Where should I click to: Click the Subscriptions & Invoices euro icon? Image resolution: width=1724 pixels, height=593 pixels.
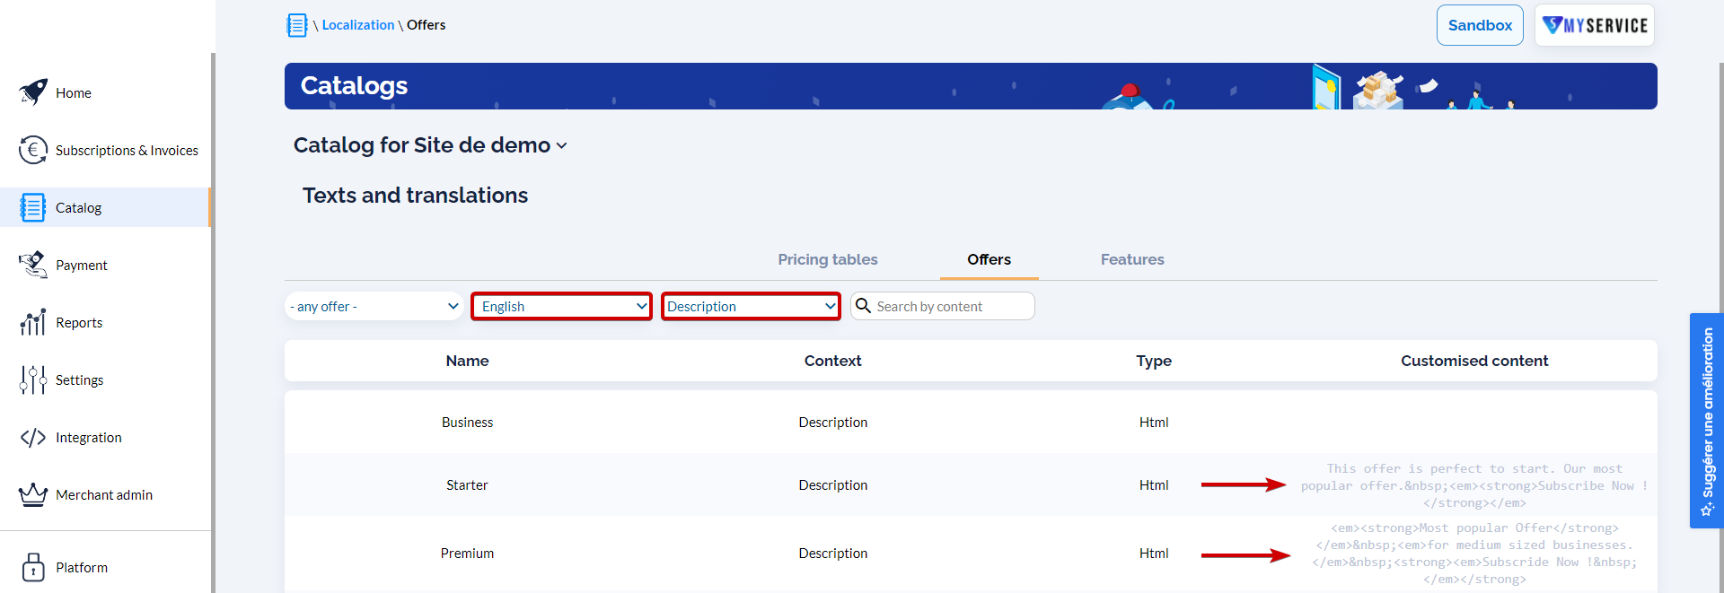[x=33, y=150]
